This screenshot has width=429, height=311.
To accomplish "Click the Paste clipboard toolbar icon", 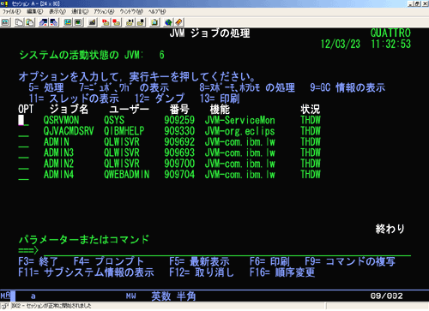I will (x=30, y=22).
